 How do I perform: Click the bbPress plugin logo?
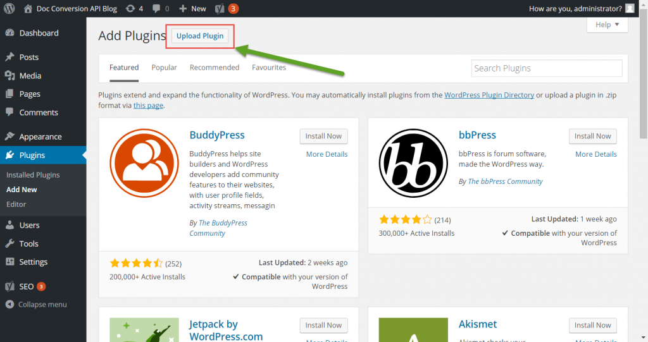(x=413, y=163)
